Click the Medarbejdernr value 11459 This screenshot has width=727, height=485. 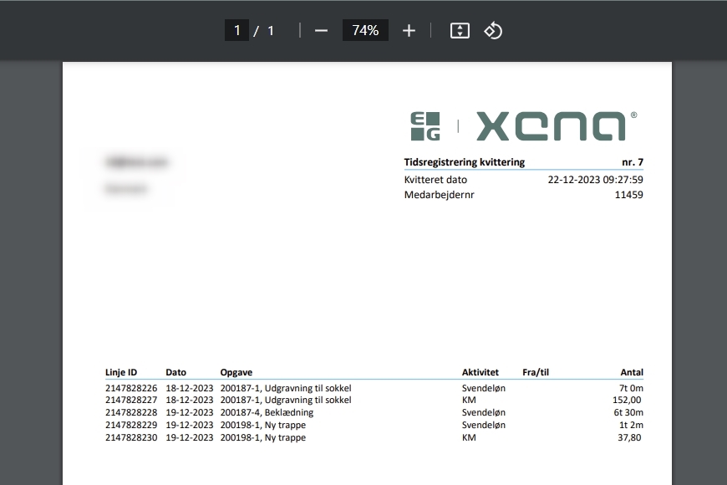coord(628,195)
